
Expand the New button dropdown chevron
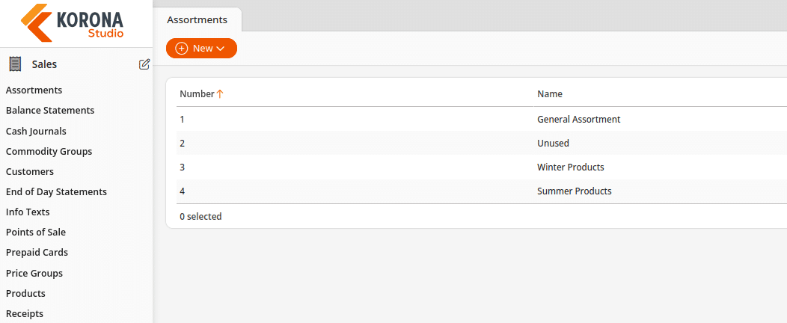220,49
